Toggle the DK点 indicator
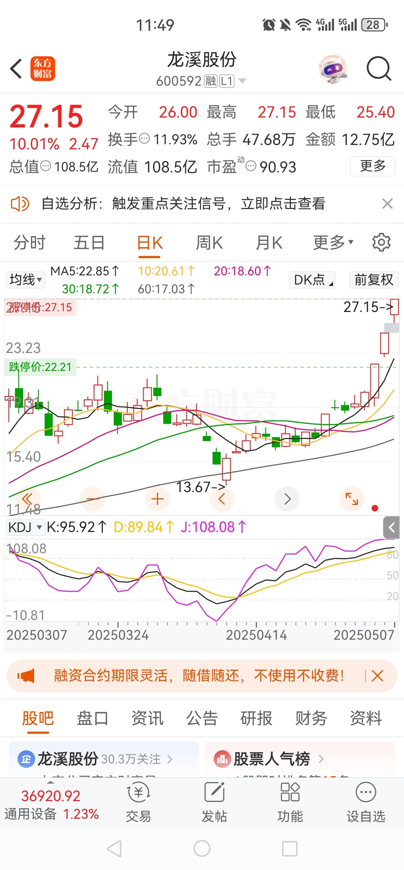The height and width of the screenshot is (870, 404). coord(312,280)
